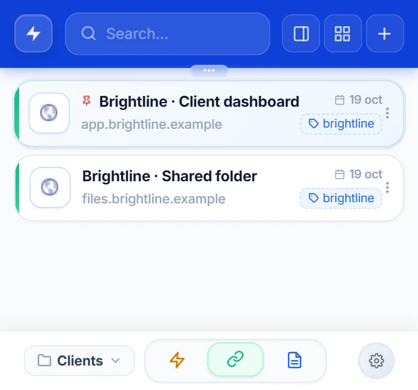Toggle the side panel layout icon
This screenshot has height=390, width=418.
pos(301,33)
